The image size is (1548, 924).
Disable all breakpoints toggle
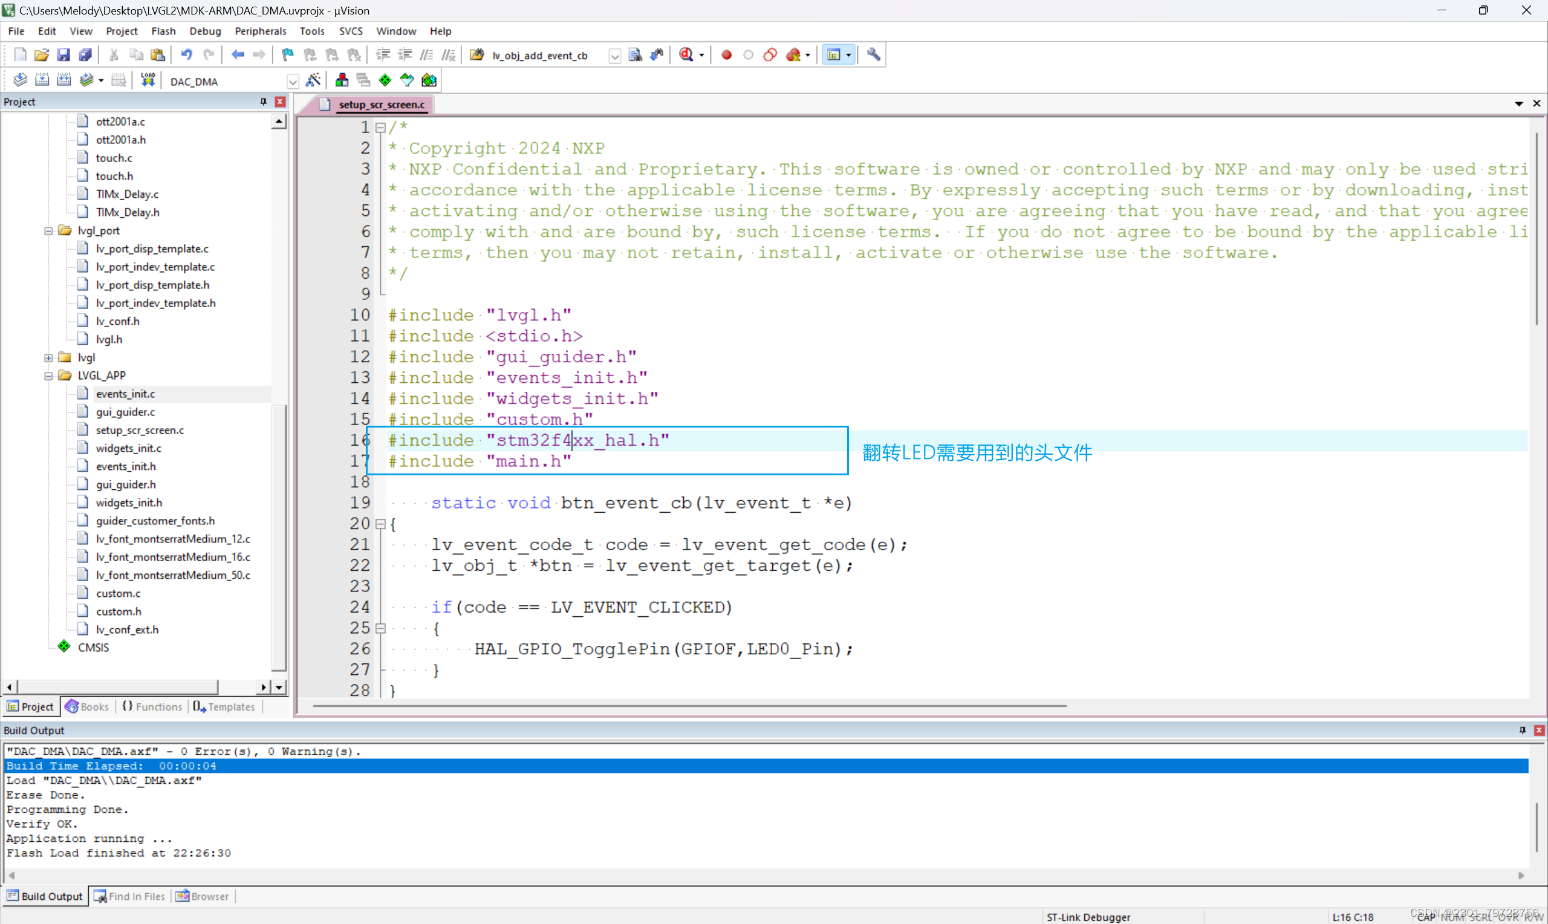770,55
